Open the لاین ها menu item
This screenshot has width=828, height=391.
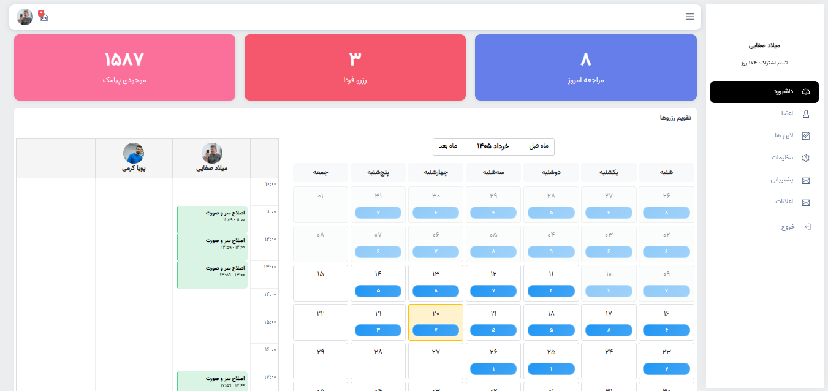point(764,135)
